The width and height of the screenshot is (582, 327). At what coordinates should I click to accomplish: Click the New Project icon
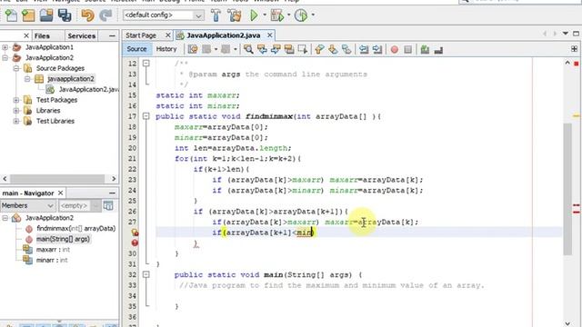[28, 15]
